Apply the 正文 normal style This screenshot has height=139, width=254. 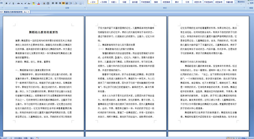tap(93, 2)
